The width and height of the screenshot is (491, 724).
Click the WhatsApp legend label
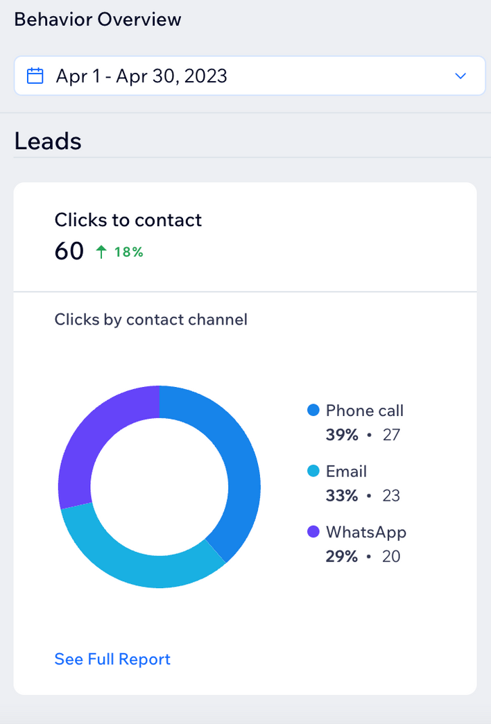[365, 532]
